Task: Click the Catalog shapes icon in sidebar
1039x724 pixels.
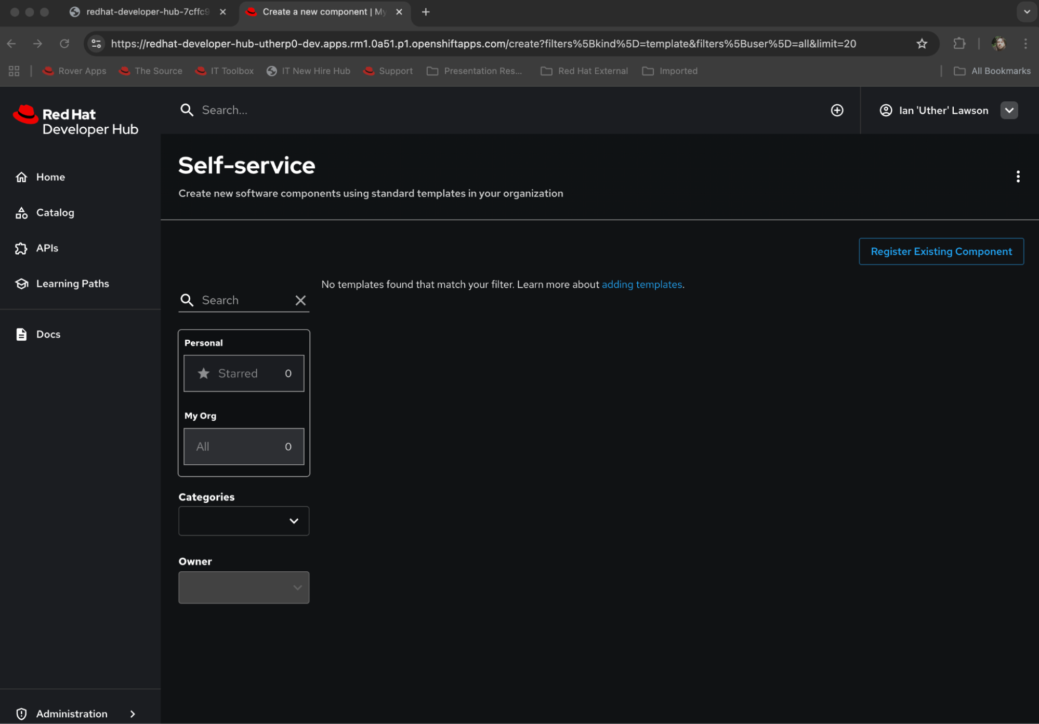Action: pos(21,213)
